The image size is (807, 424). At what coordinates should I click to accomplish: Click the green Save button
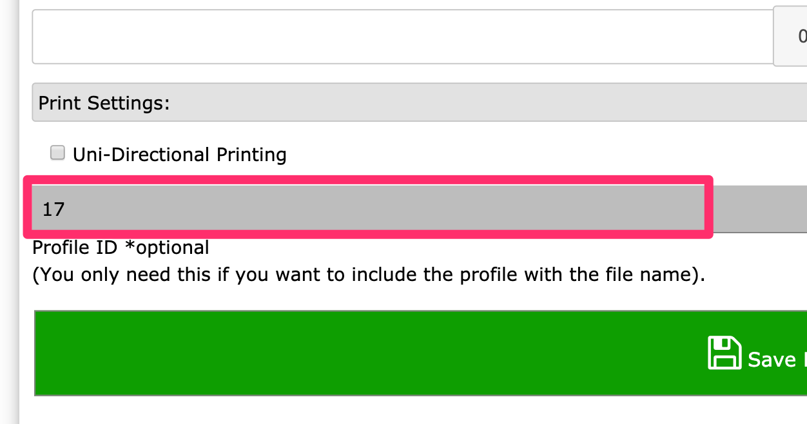click(x=421, y=353)
